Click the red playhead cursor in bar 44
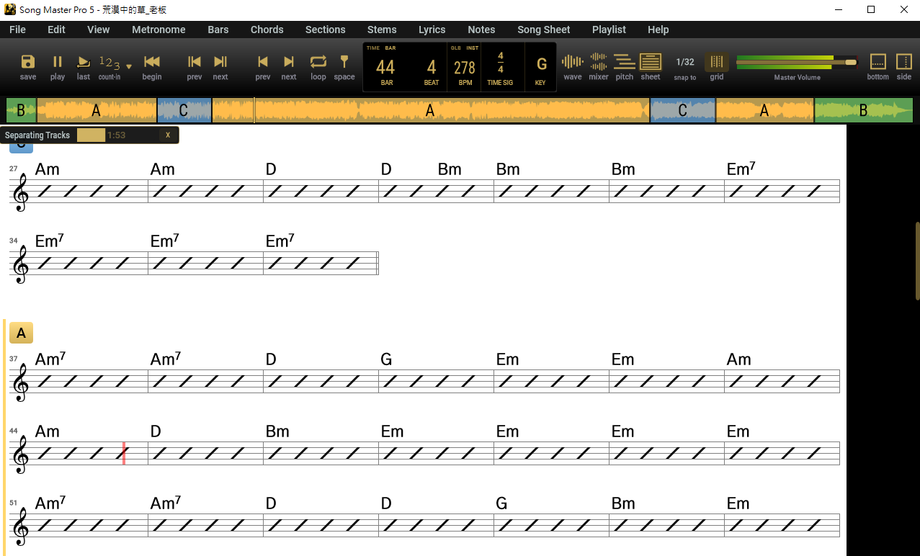Image resolution: width=920 pixels, height=556 pixels. click(x=124, y=453)
